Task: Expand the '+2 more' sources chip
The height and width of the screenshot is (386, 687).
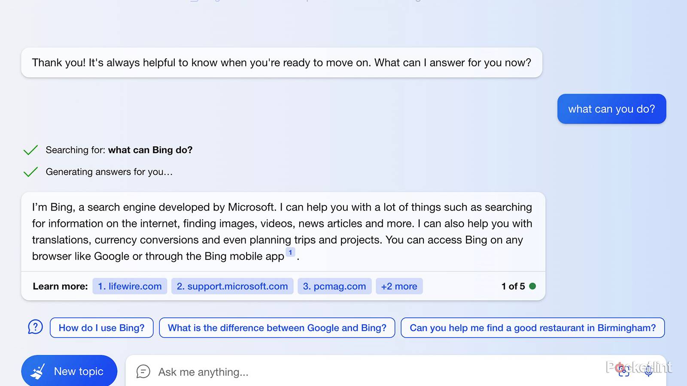Action: 399,286
